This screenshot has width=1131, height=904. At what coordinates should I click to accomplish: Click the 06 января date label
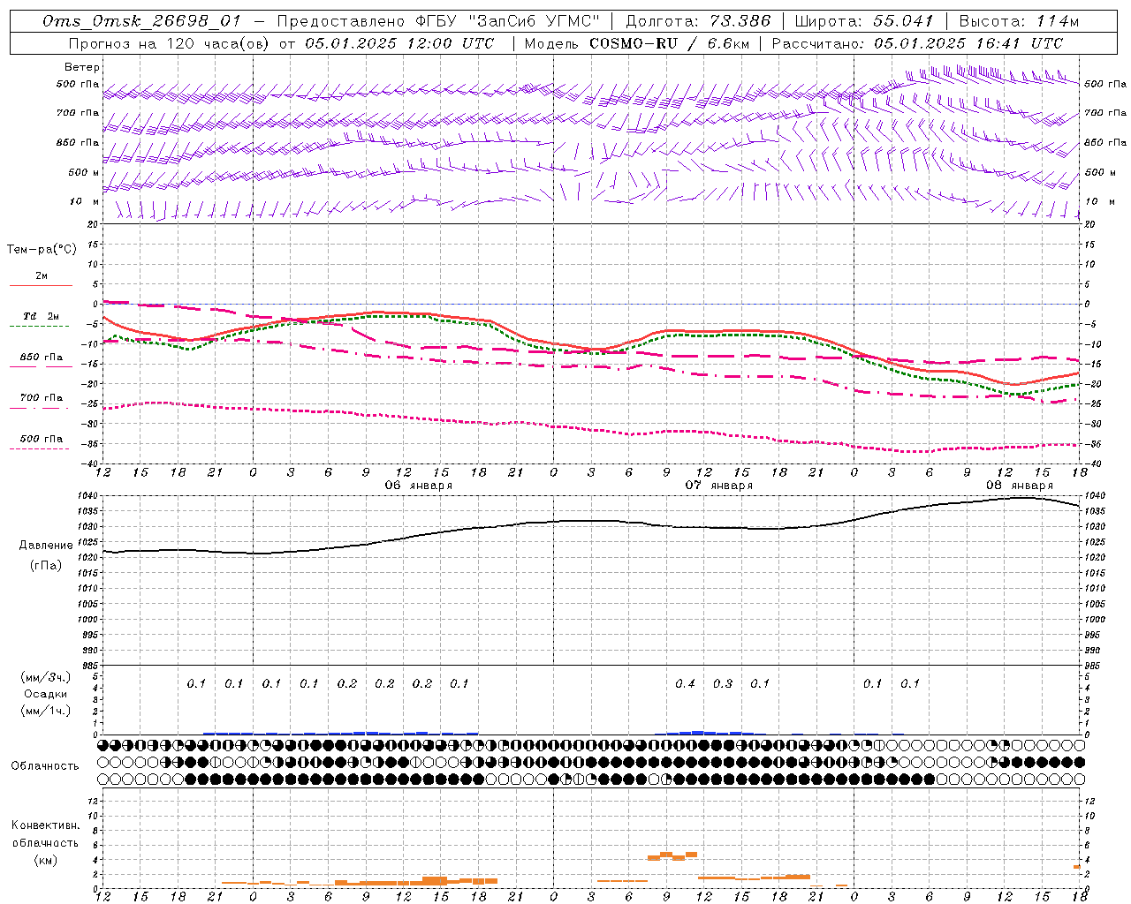[418, 486]
